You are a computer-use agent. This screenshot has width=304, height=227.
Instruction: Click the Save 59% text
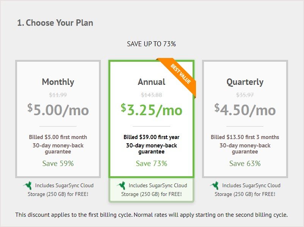point(58,163)
